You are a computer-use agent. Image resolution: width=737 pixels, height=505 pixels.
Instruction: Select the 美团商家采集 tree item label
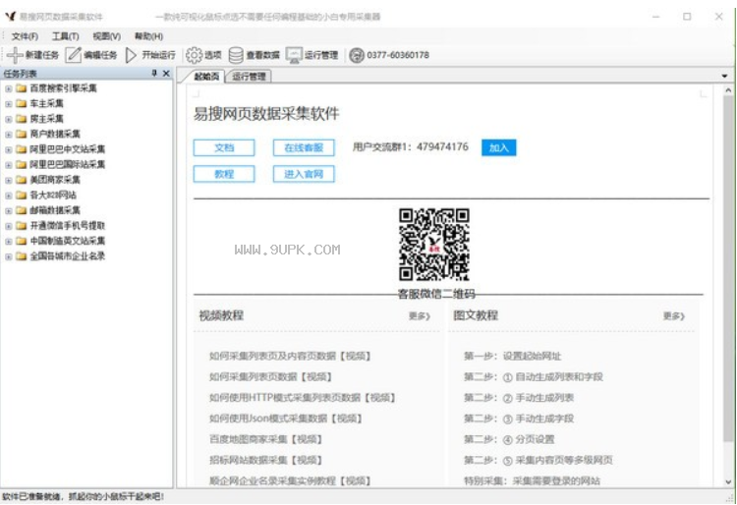(x=55, y=180)
